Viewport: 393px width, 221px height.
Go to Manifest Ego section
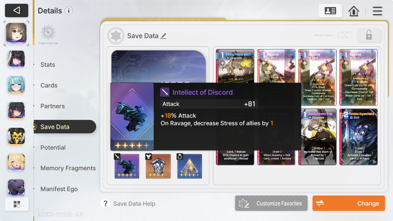59,189
